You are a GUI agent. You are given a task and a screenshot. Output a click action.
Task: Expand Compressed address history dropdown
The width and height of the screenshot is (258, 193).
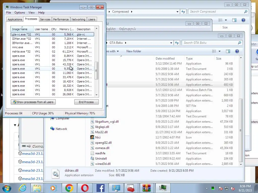(x=177, y=12)
